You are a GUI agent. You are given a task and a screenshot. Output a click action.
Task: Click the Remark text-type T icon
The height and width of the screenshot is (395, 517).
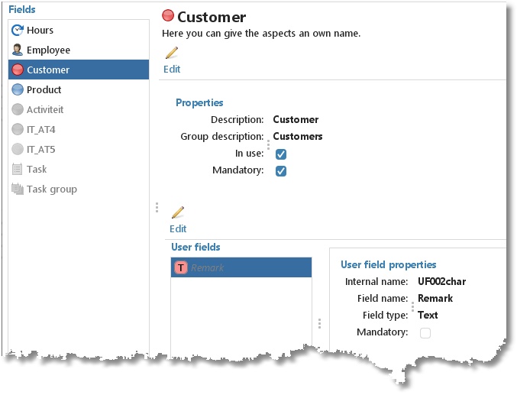click(x=181, y=267)
